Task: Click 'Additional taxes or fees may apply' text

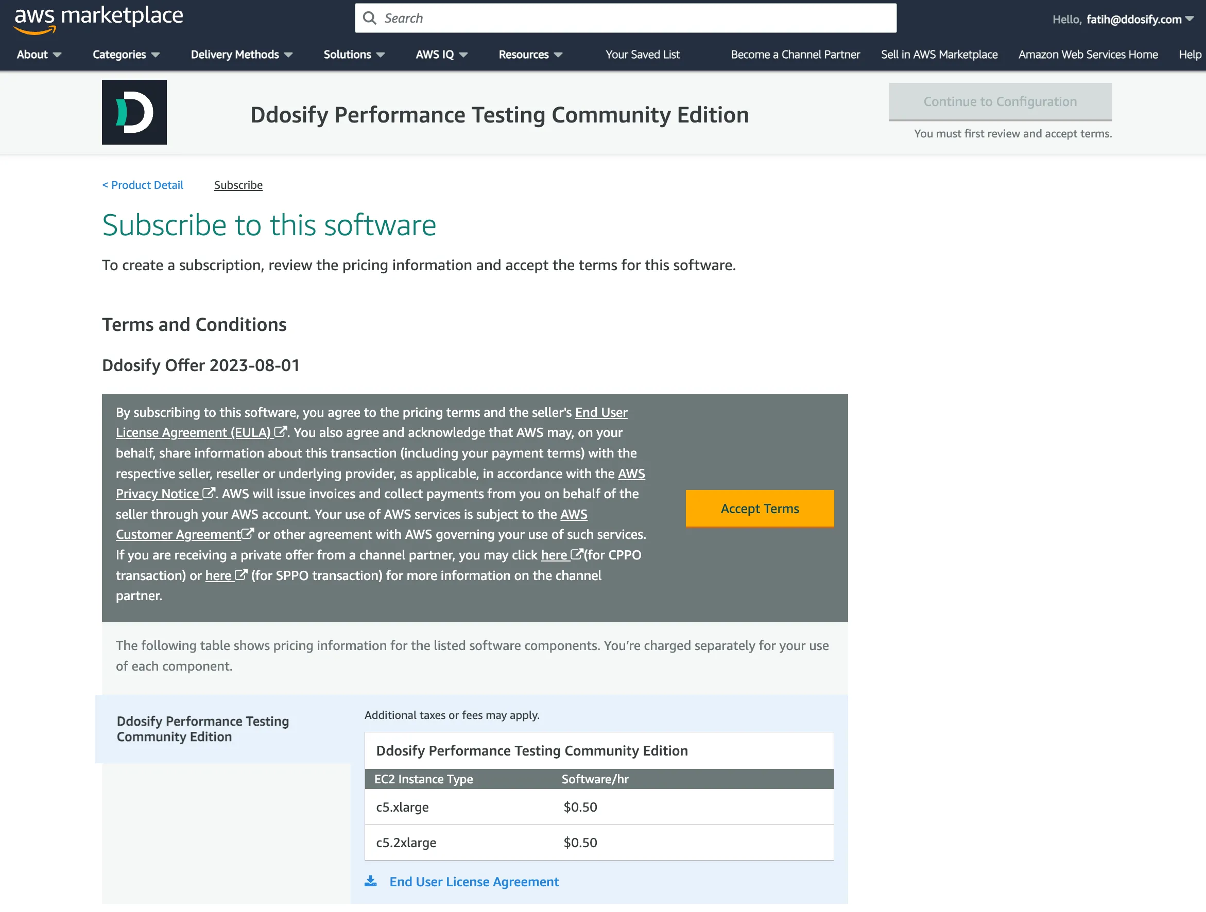Action: tap(452, 715)
